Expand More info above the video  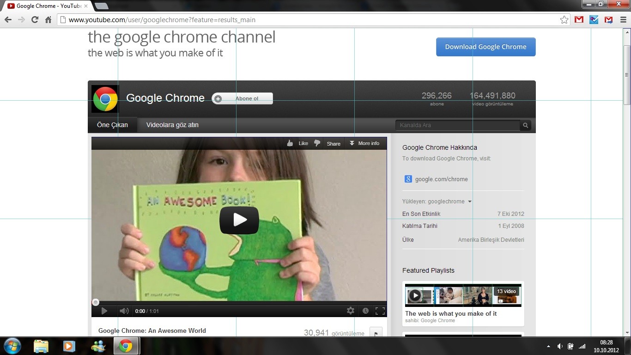[x=364, y=143]
